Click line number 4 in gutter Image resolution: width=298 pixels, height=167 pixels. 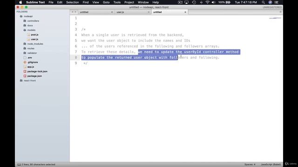point(76,35)
